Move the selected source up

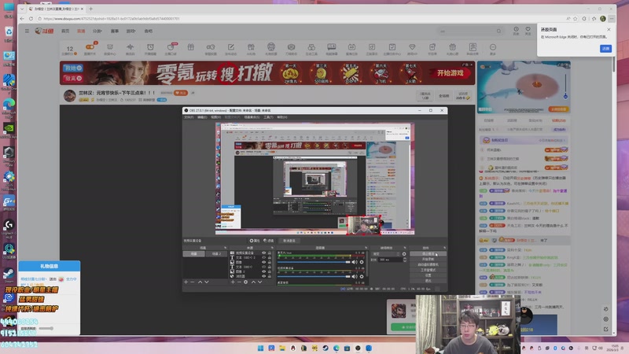[x=253, y=282]
